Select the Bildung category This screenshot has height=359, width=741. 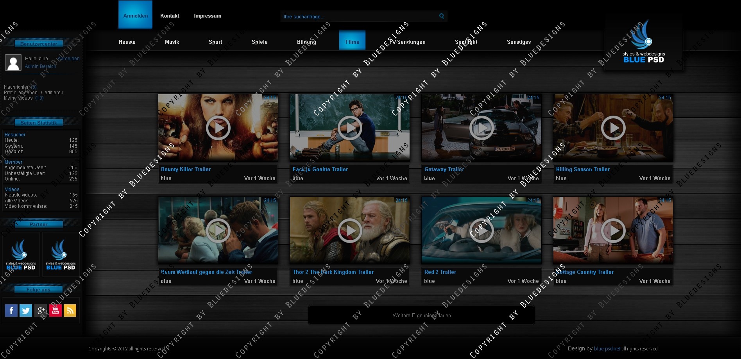click(x=306, y=42)
